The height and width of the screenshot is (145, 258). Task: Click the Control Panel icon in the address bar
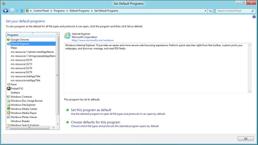(x=27, y=11)
